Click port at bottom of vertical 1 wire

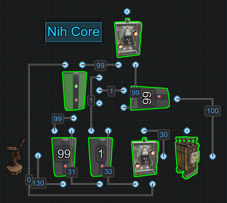91,131
